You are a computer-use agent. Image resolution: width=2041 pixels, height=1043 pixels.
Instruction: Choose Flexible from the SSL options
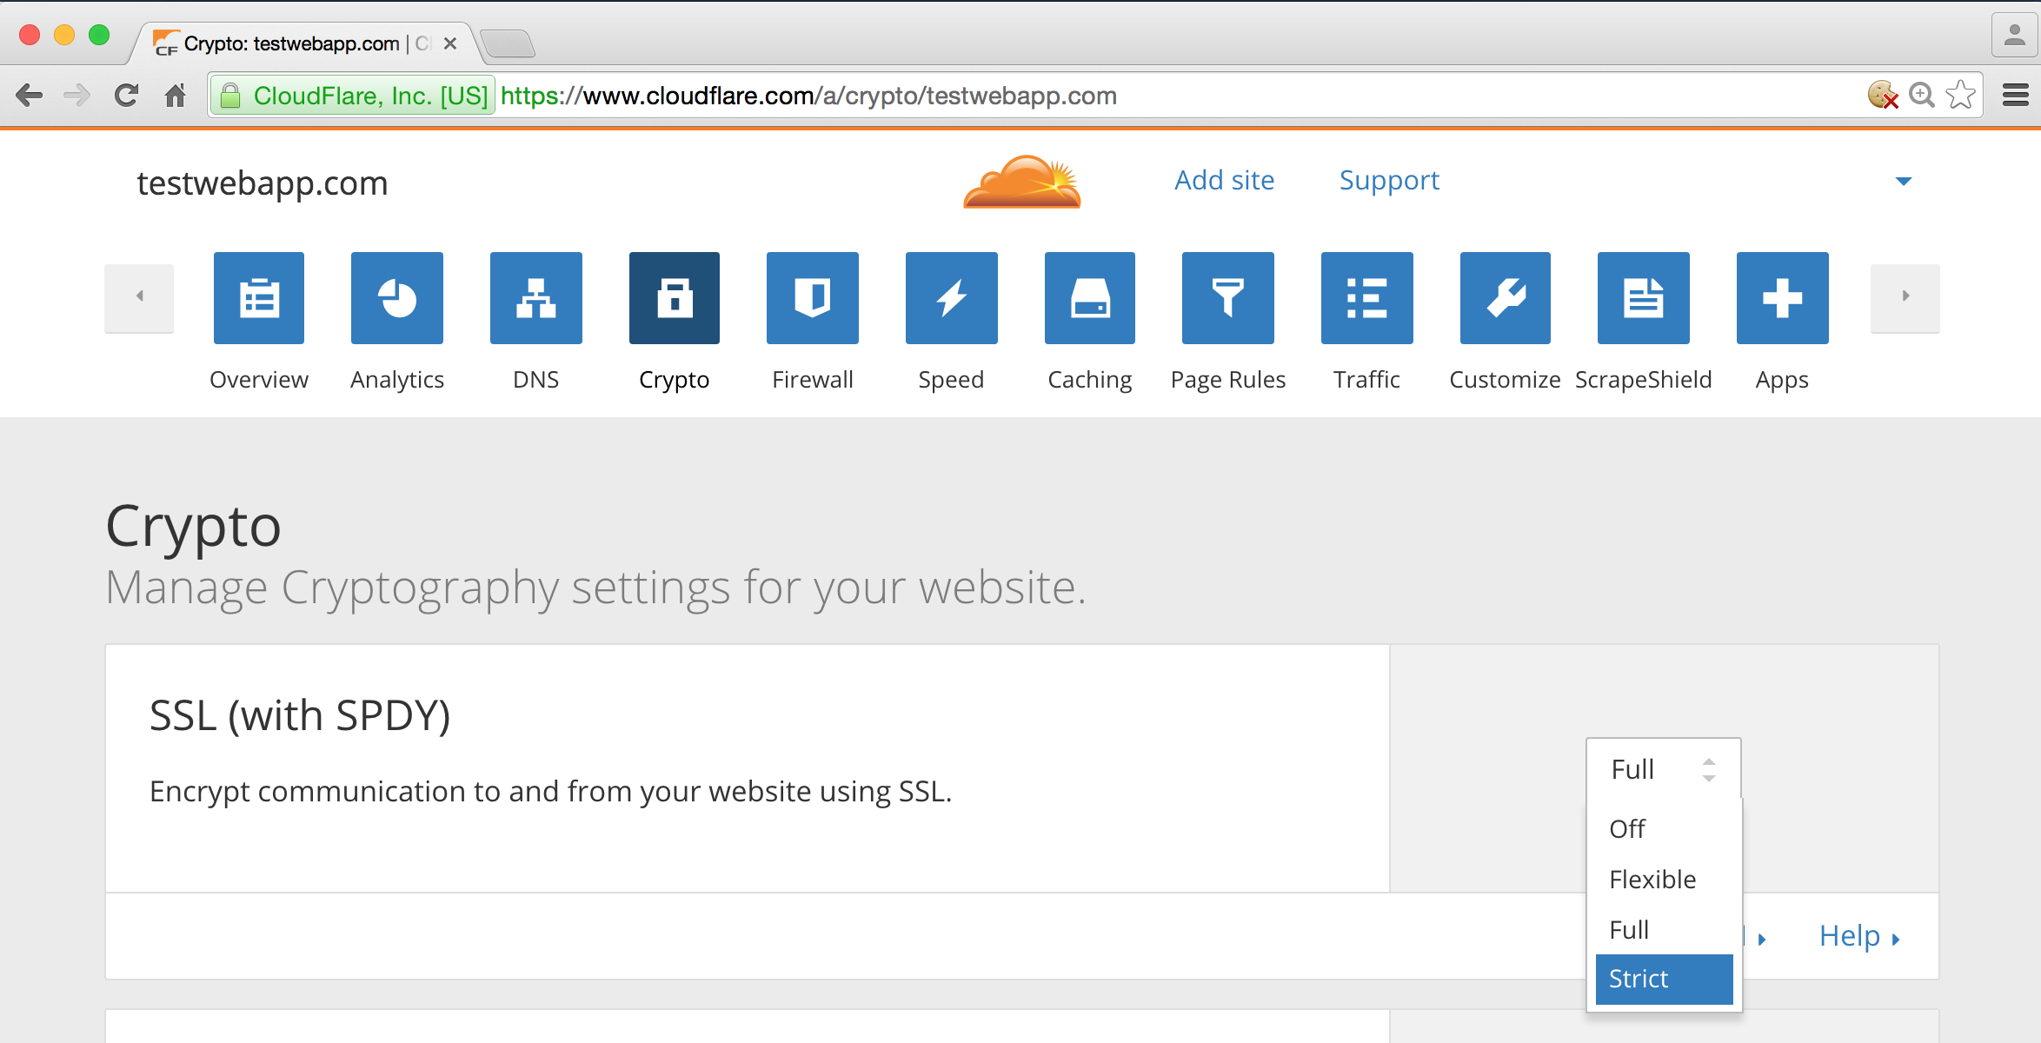click(x=1652, y=880)
